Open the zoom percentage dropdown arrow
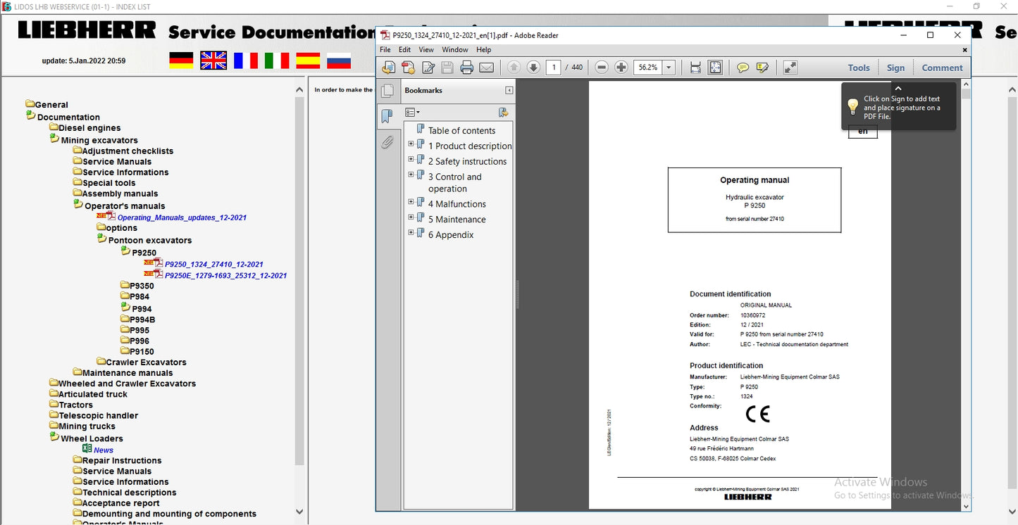Screen dimensions: 1018x525 [x=669, y=68]
